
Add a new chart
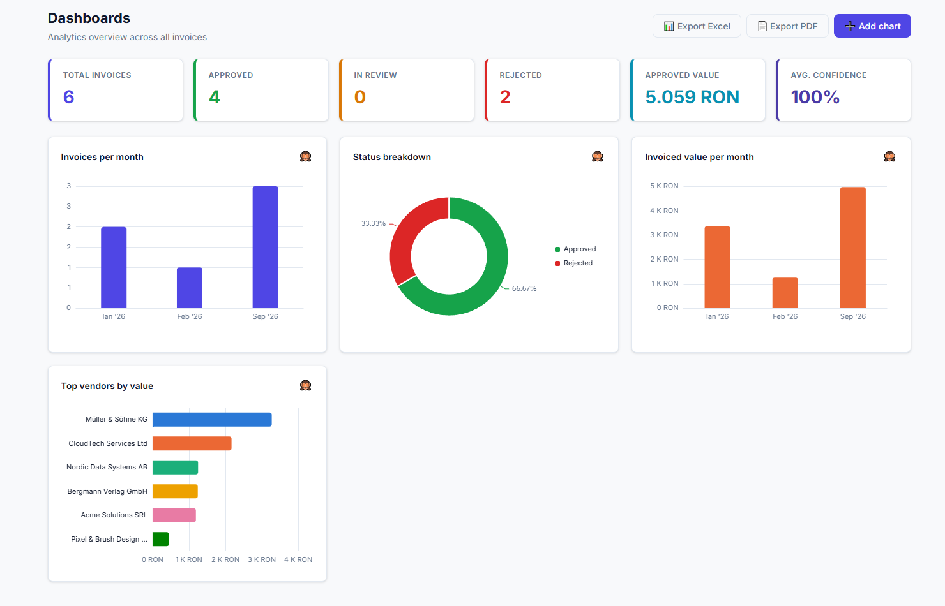pyautogui.click(x=872, y=26)
